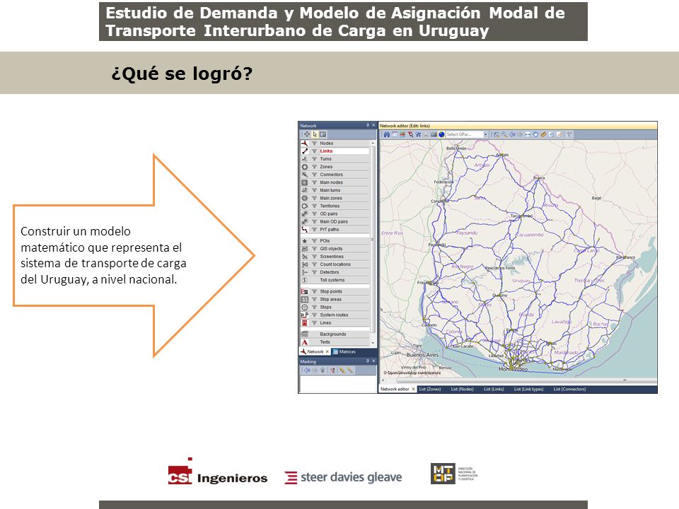Toggle the globe background map icon
Viewport: 679px width, 509px height.
tap(441, 134)
